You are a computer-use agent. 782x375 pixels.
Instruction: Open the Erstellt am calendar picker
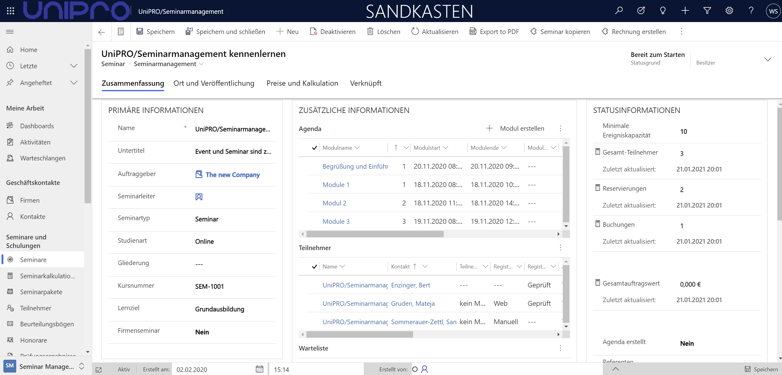coord(259,369)
